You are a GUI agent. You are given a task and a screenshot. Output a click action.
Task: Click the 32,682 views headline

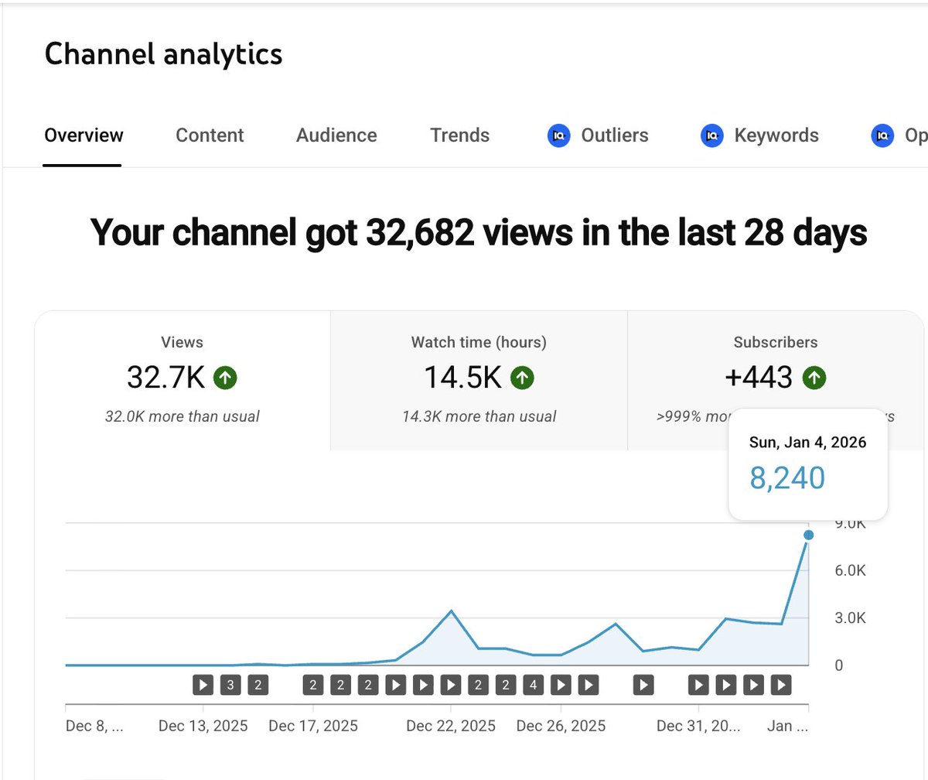(x=479, y=232)
